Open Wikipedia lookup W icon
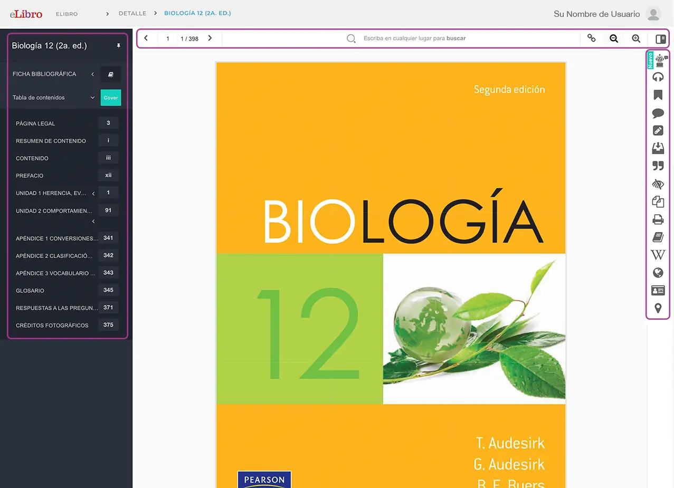Viewport: 674px width, 488px height. (x=658, y=255)
